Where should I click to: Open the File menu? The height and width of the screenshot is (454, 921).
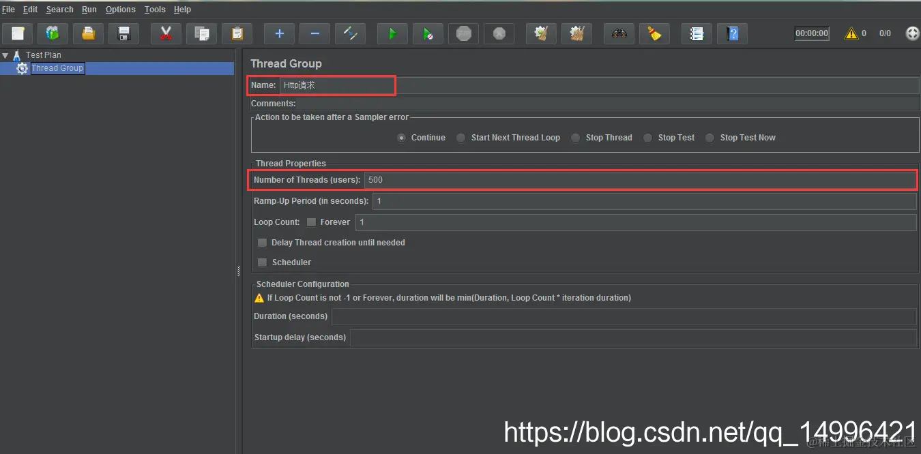click(x=8, y=10)
